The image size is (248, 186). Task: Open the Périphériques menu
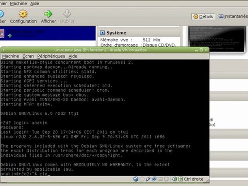(x=51, y=56)
